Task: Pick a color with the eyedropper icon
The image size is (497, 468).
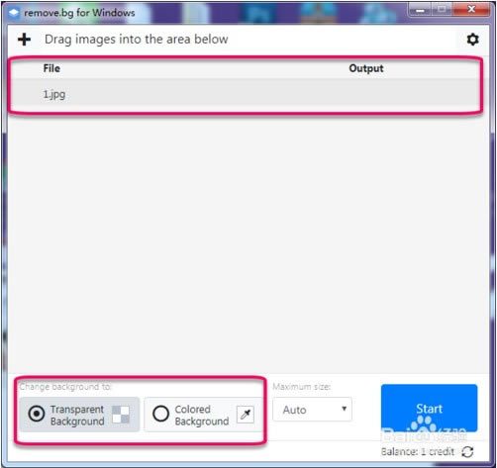Action: [x=246, y=415]
